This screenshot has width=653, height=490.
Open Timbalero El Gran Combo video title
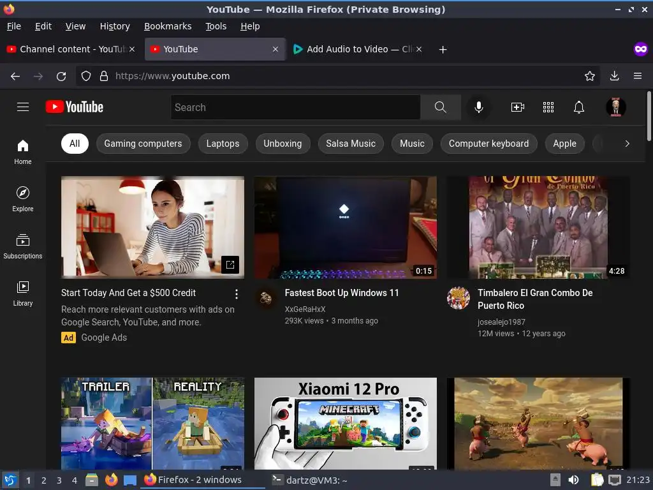pyautogui.click(x=535, y=299)
